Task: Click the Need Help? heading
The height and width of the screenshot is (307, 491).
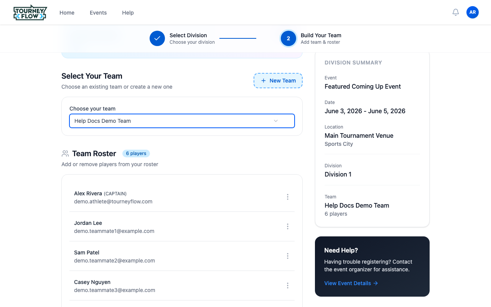Action: pos(341,250)
